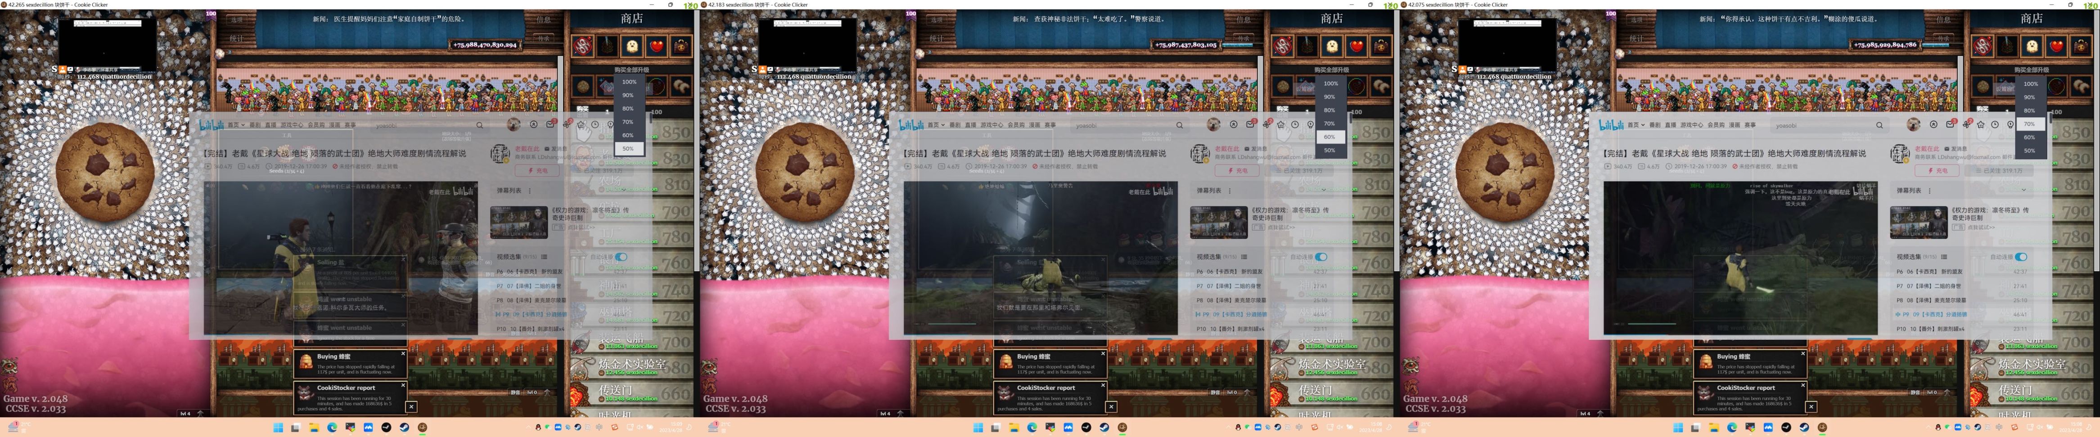Click the Bilibili user avatar in the 42.075 window

tap(1913, 125)
